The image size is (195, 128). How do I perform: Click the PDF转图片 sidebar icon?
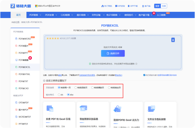click(16, 46)
